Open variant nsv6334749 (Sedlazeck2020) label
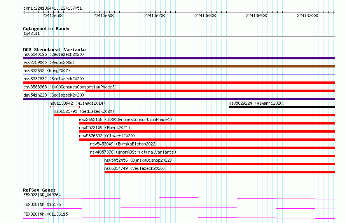Viewport: 346px width, 223px height. point(135,168)
